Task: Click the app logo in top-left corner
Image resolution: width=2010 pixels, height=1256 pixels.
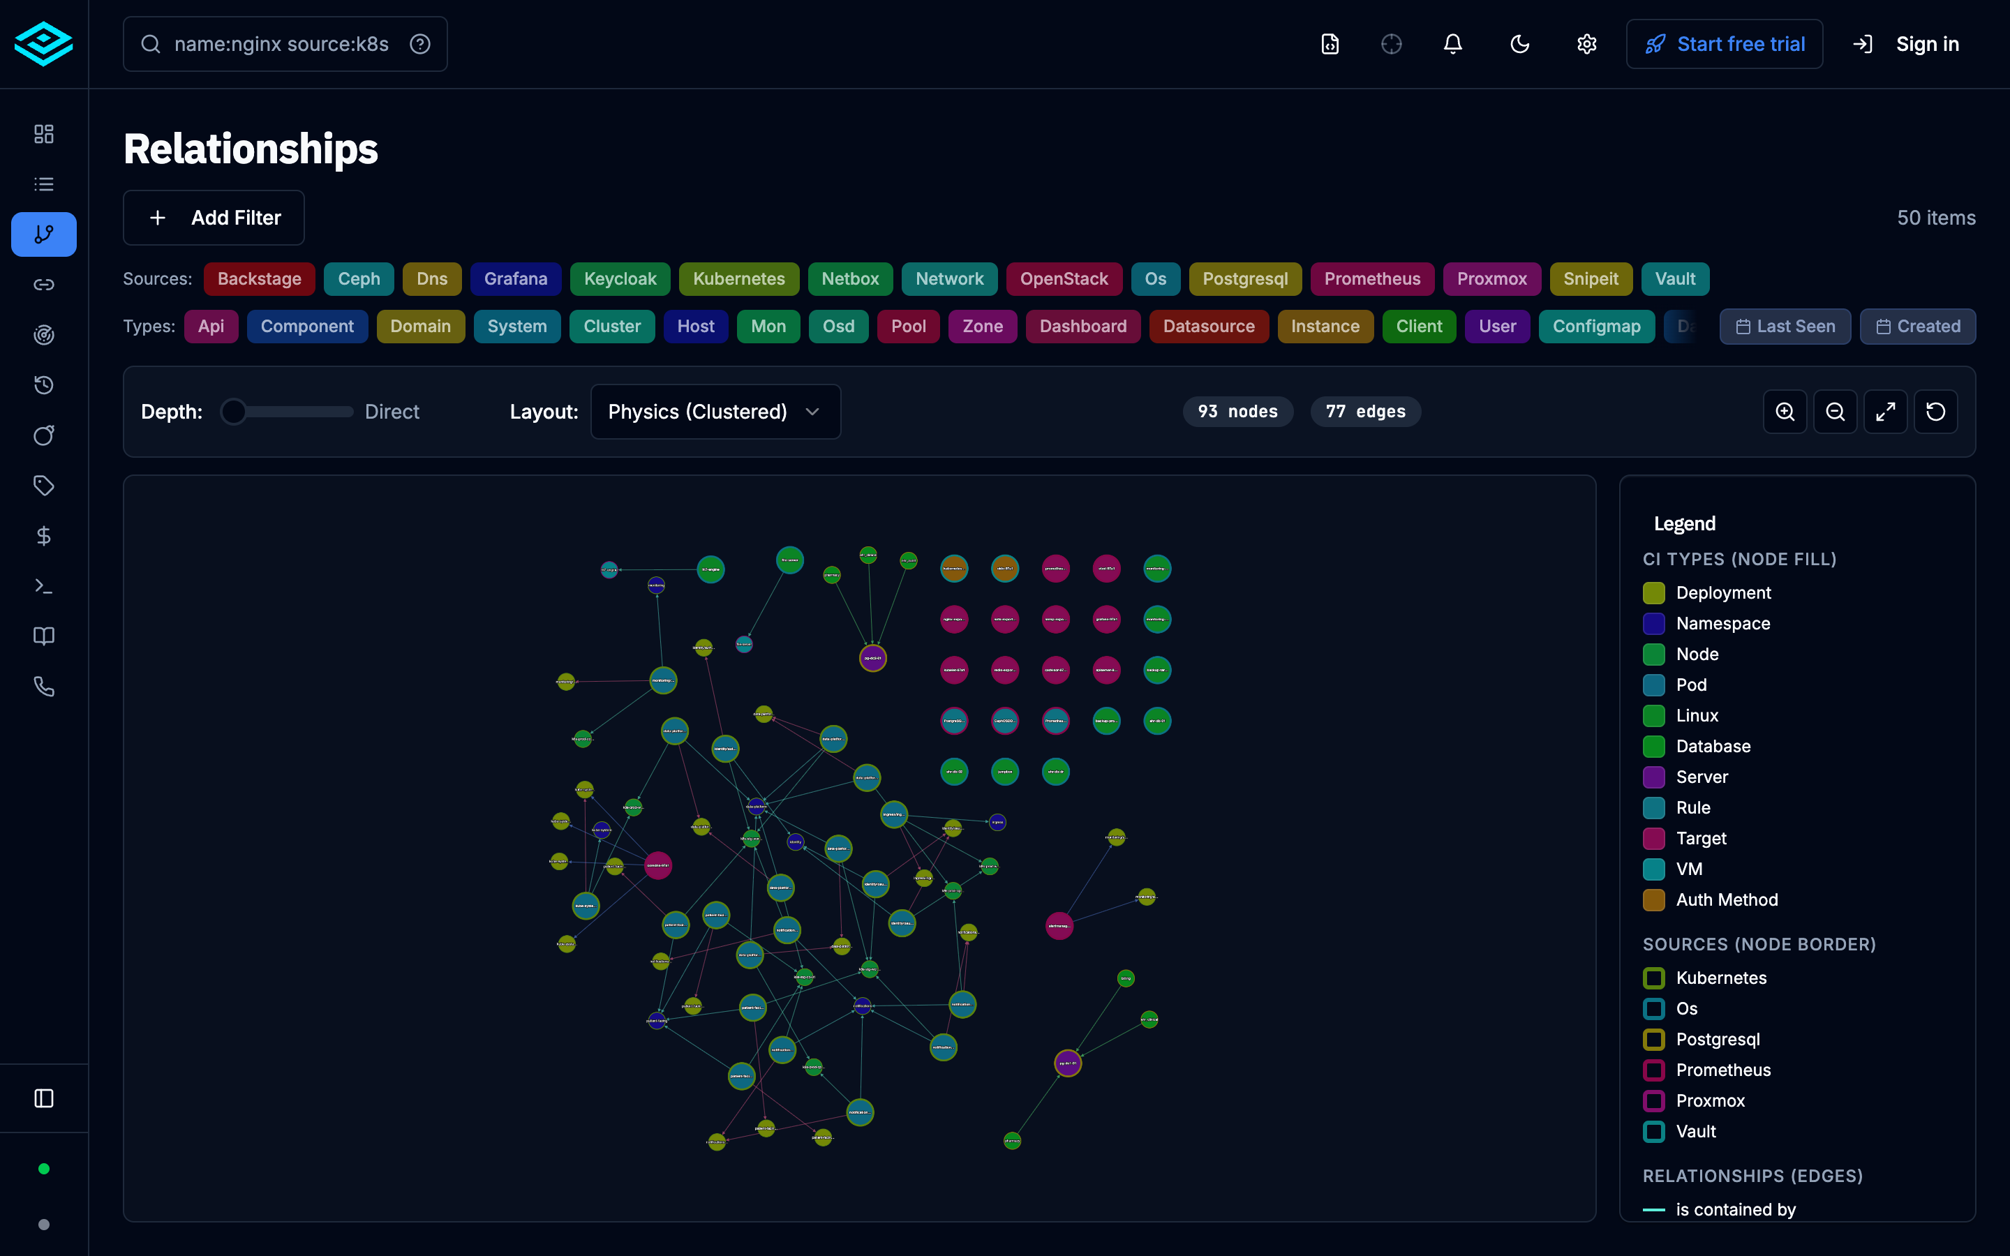Action: (44, 44)
